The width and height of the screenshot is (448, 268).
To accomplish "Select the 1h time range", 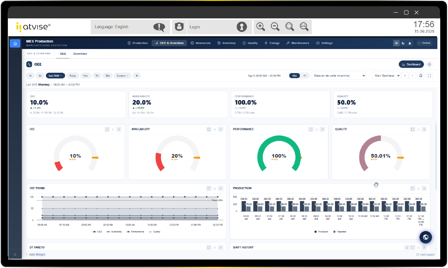I will pos(30,76).
